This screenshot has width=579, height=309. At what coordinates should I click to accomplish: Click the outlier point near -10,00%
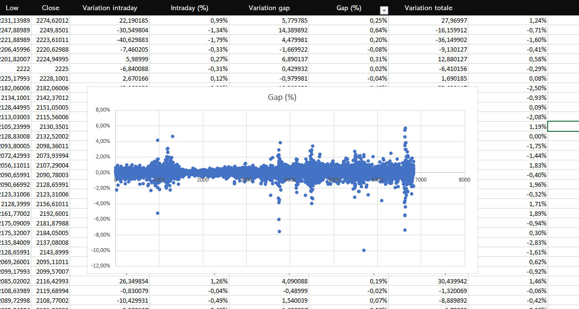click(x=364, y=250)
